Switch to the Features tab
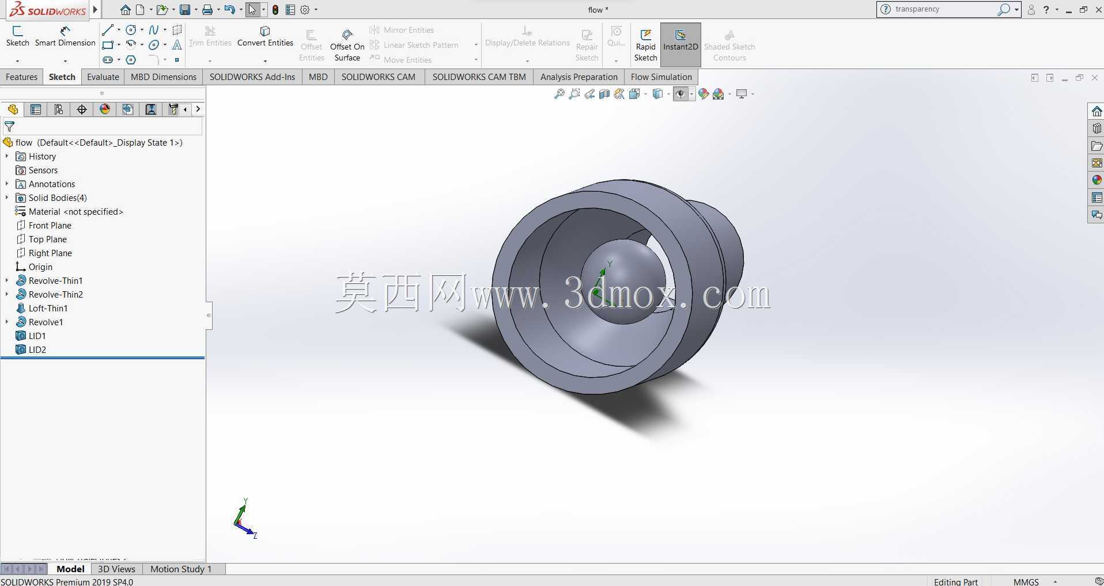The height and width of the screenshot is (586, 1104). click(21, 77)
